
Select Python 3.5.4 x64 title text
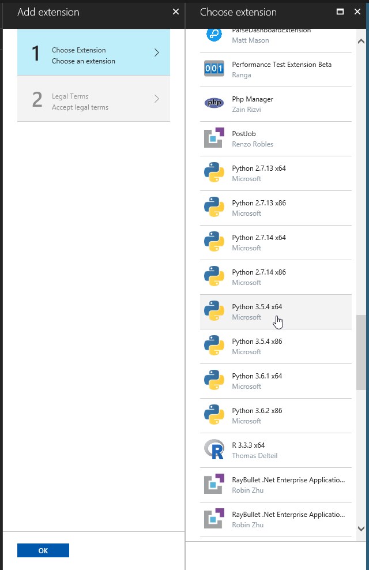click(x=257, y=307)
